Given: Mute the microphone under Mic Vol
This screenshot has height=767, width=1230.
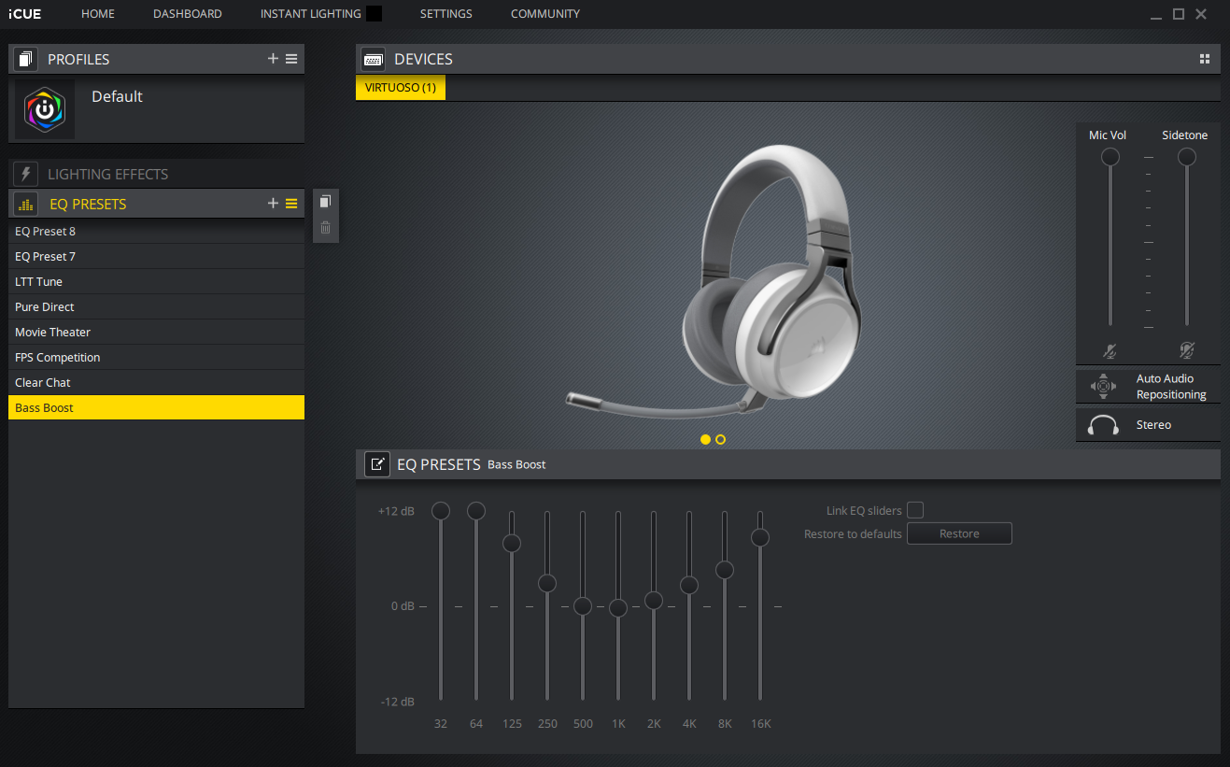Looking at the screenshot, I should coord(1110,350).
